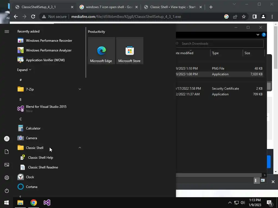Open the notification center icon
The height and width of the screenshot is (208, 278).
point(269,203)
